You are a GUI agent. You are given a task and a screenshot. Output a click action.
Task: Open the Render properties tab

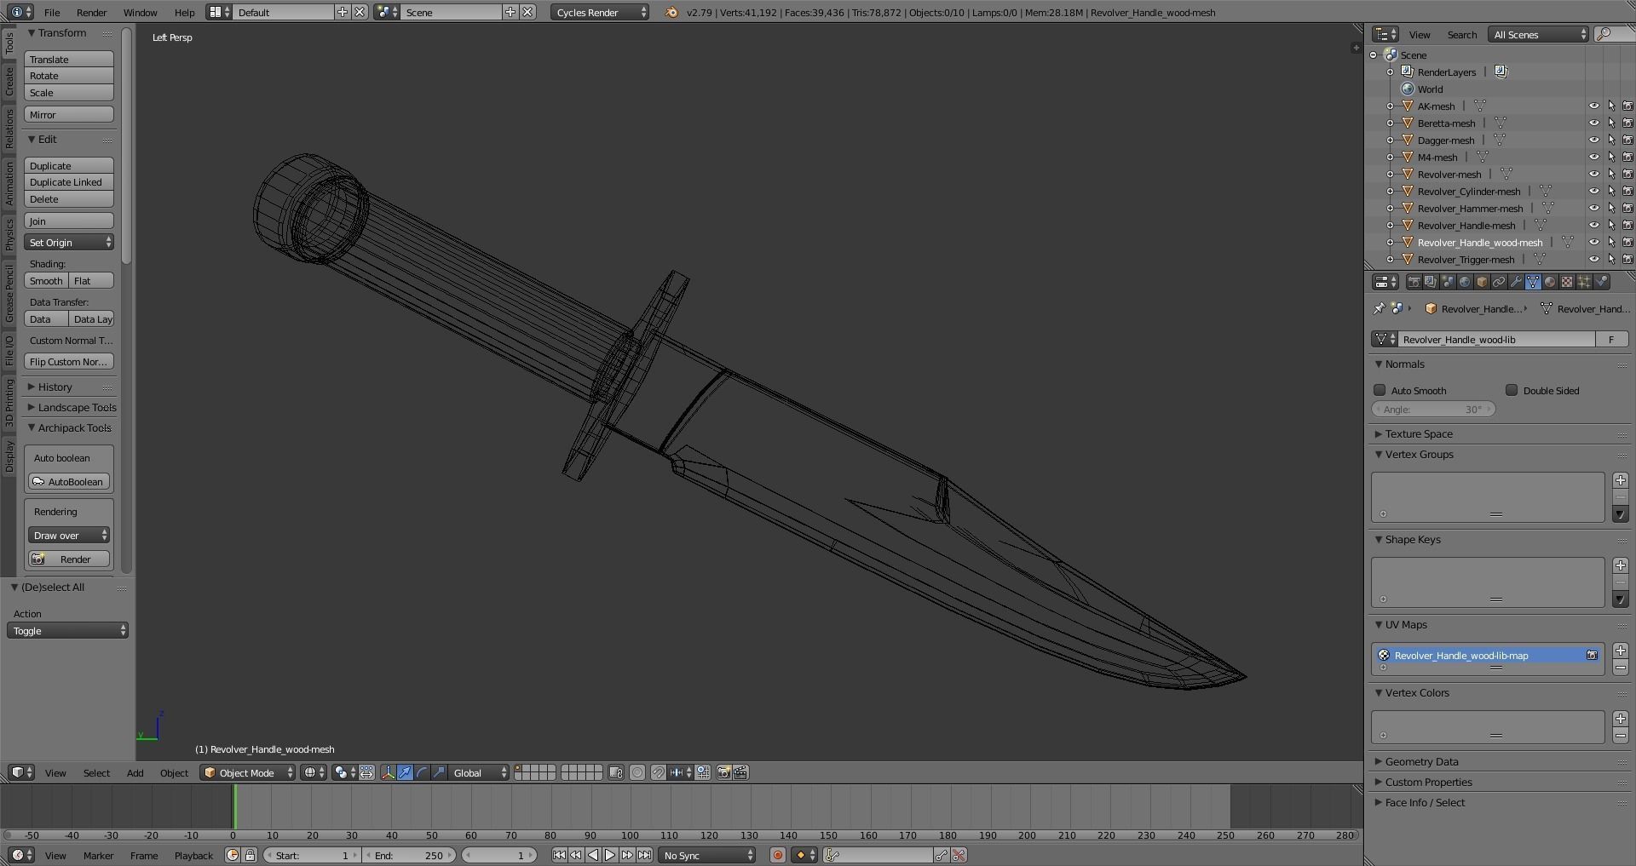[1414, 282]
